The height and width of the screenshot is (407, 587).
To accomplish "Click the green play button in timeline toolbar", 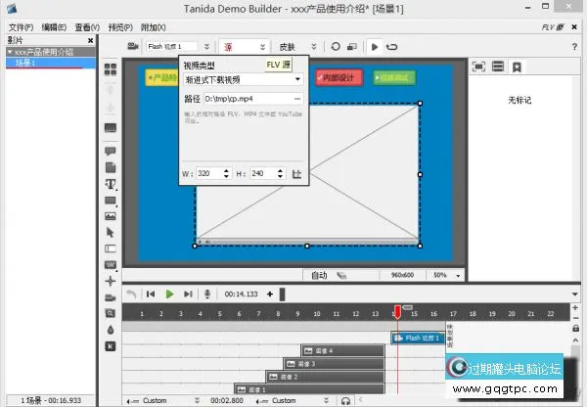I will pyautogui.click(x=169, y=294).
